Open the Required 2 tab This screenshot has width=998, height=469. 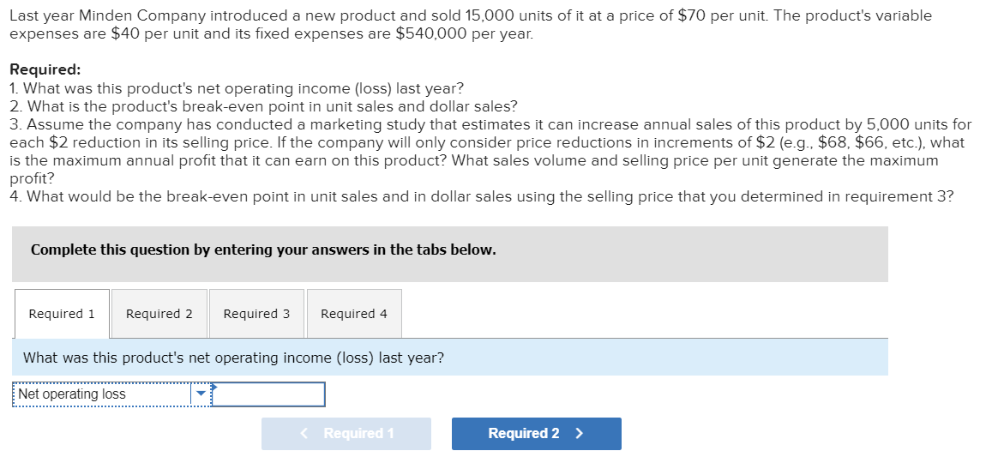pyautogui.click(x=159, y=314)
